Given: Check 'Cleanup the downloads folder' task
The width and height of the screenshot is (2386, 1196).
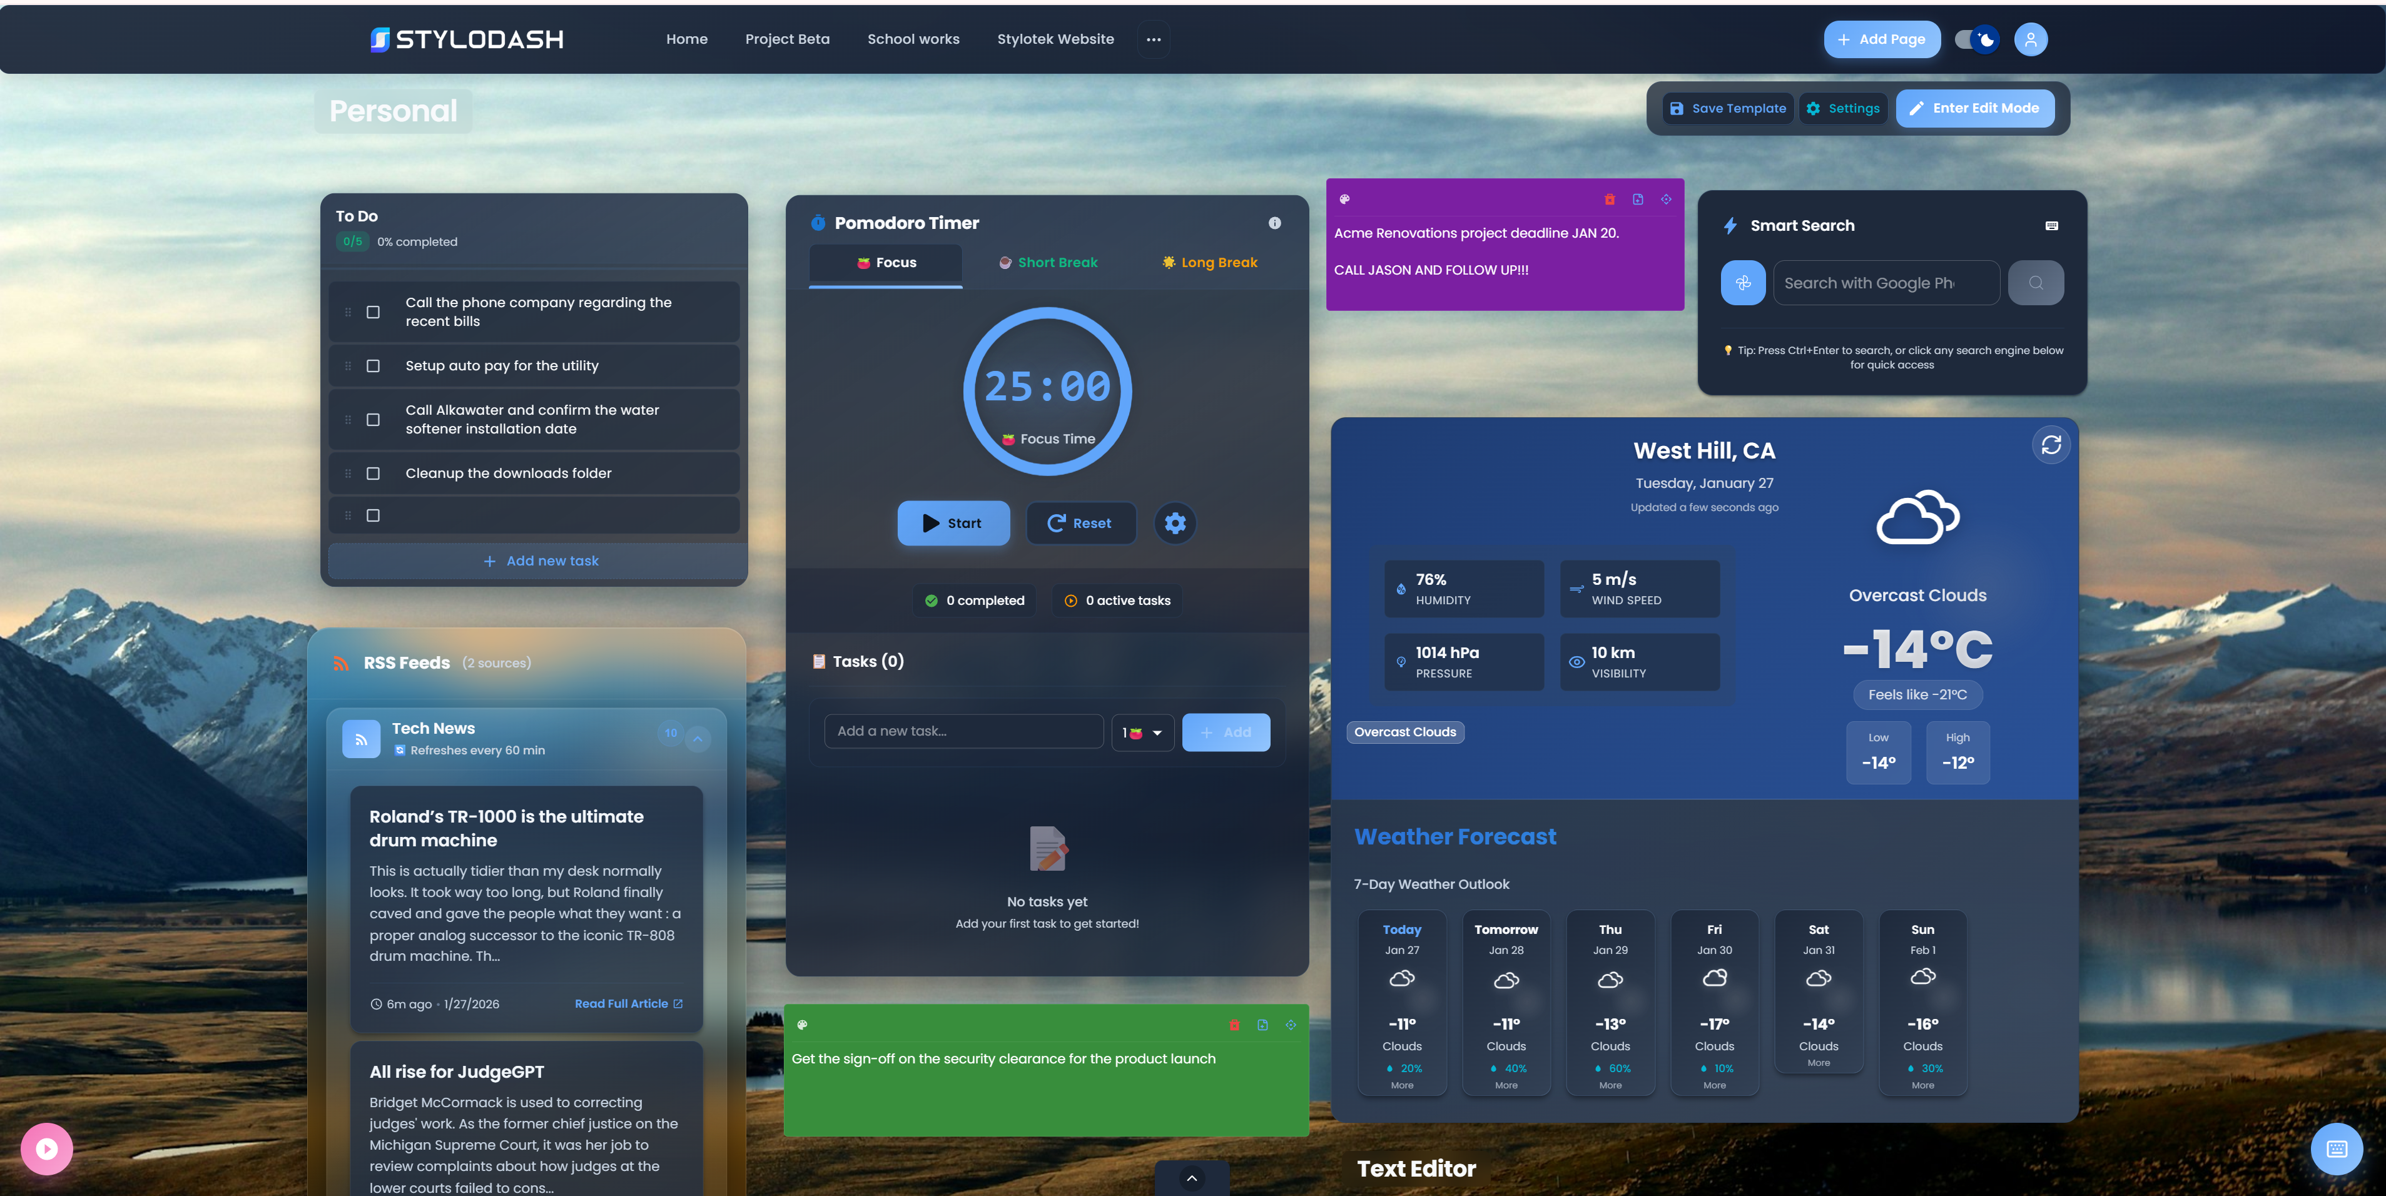Looking at the screenshot, I should pos(373,474).
